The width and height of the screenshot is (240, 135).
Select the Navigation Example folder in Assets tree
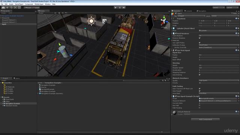(13, 103)
